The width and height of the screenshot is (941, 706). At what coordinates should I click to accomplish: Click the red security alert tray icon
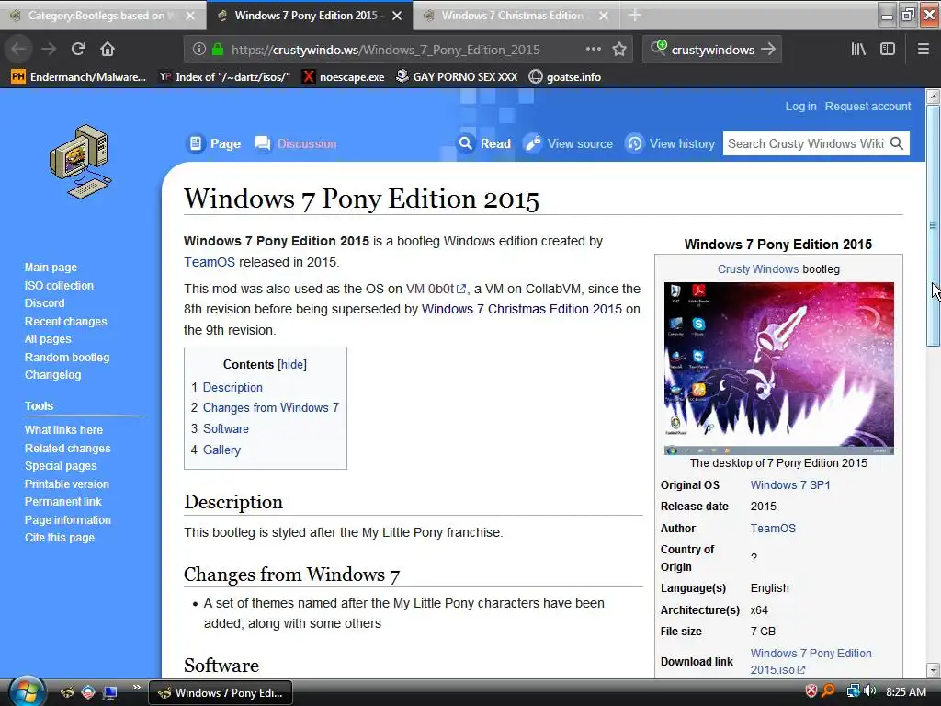(x=811, y=691)
